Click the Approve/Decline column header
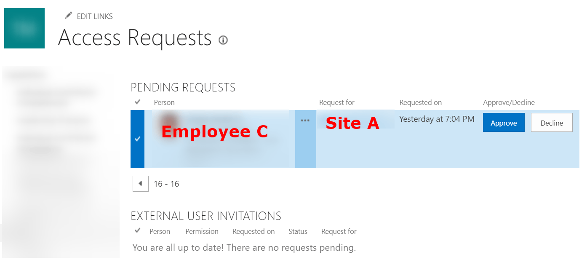 point(509,102)
